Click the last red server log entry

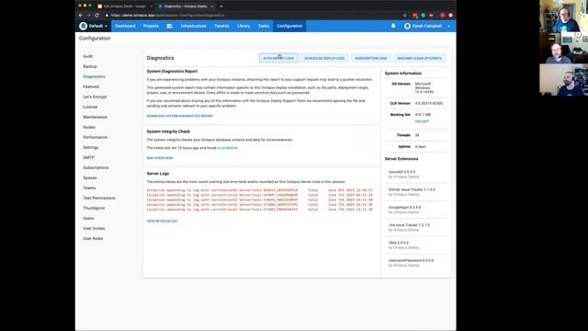coord(259,210)
